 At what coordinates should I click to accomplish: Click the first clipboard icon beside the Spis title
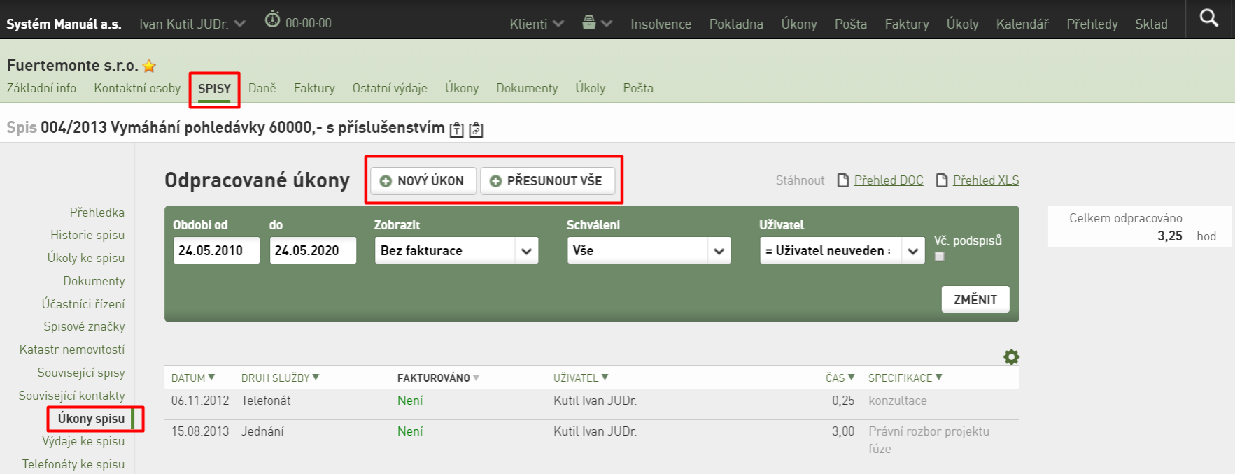(x=456, y=129)
